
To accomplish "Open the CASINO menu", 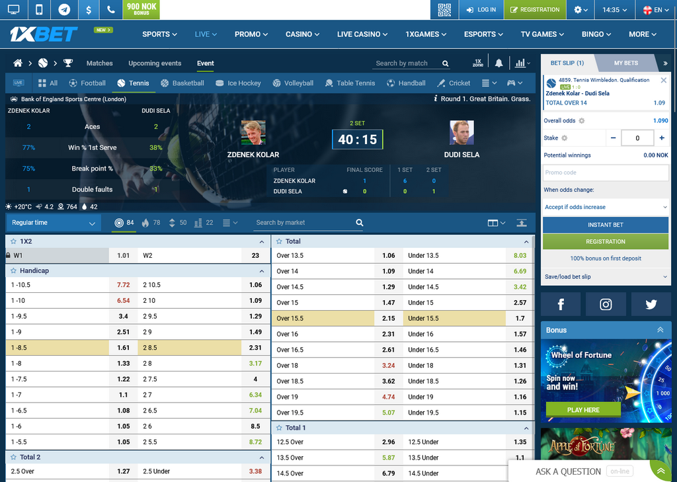I will coord(302,34).
